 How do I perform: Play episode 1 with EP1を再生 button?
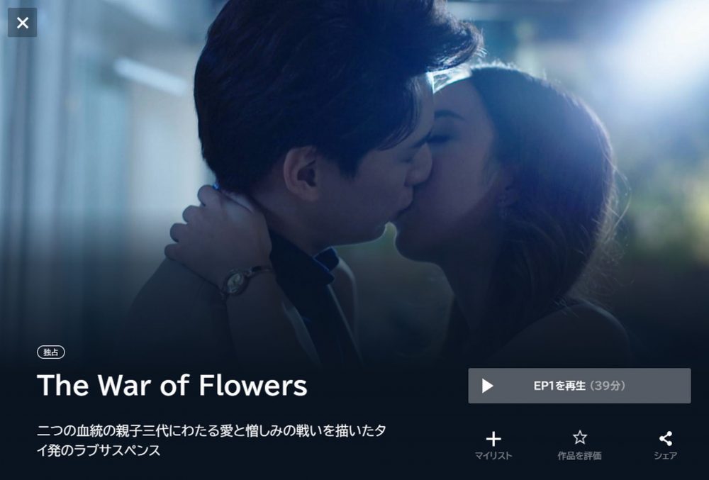click(x=579, y=386)
